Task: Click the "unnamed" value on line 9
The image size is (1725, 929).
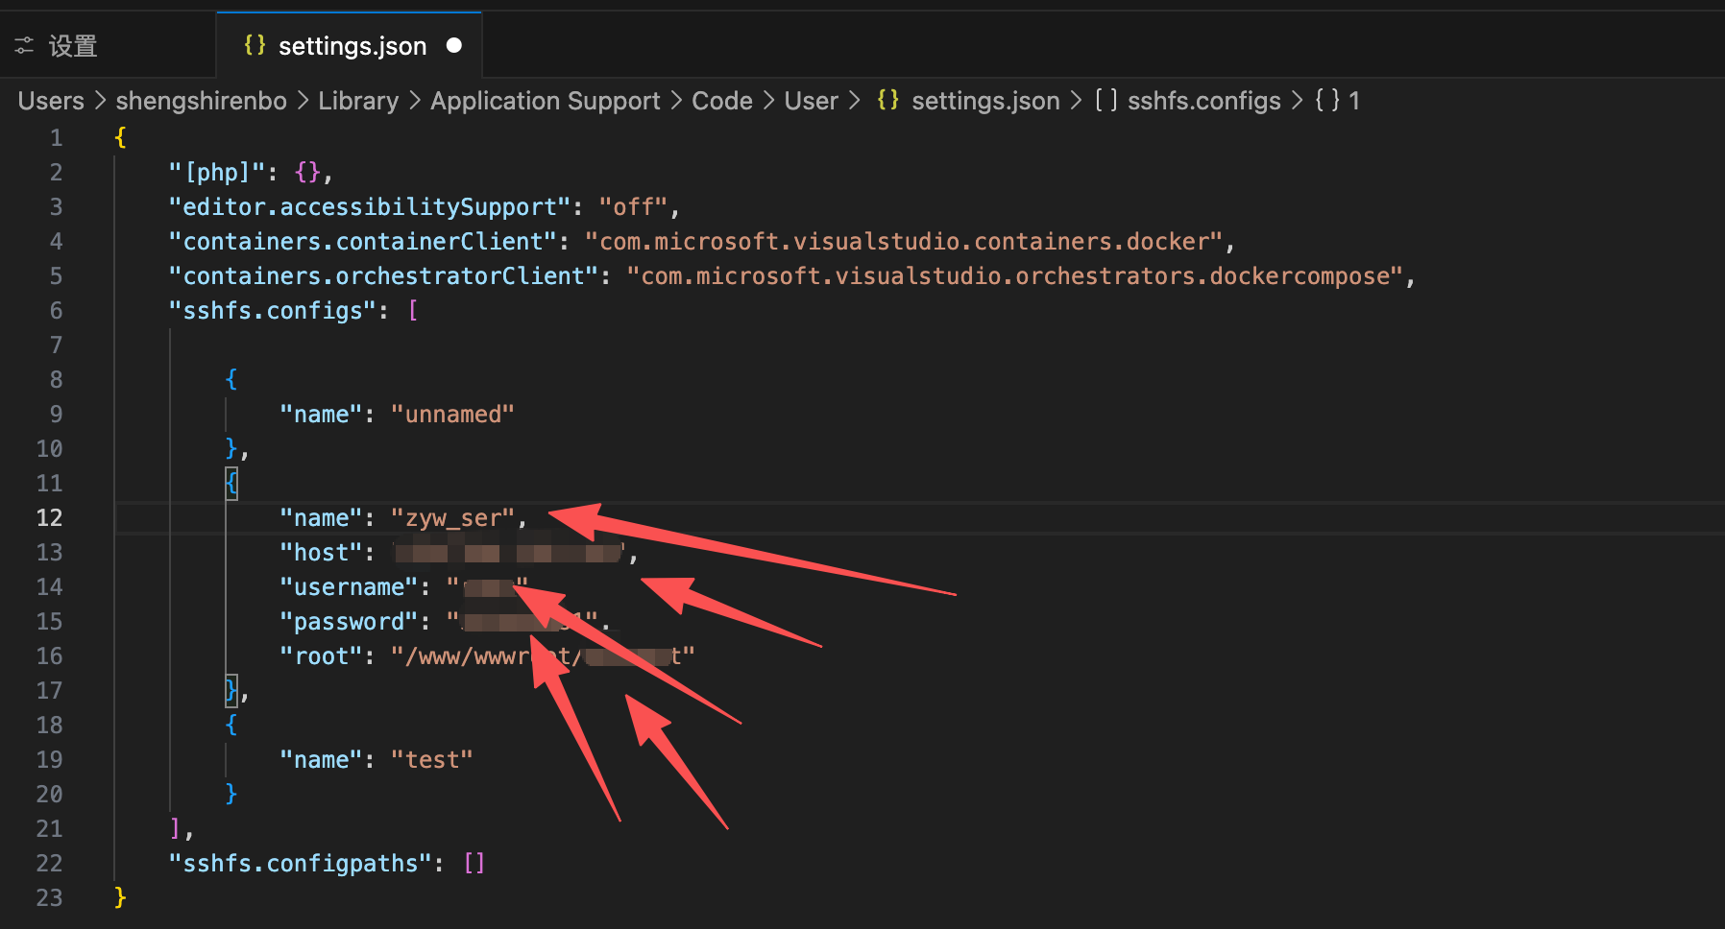Action: pos(453,415)
